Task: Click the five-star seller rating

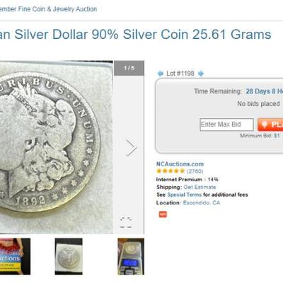Action: 171,171
